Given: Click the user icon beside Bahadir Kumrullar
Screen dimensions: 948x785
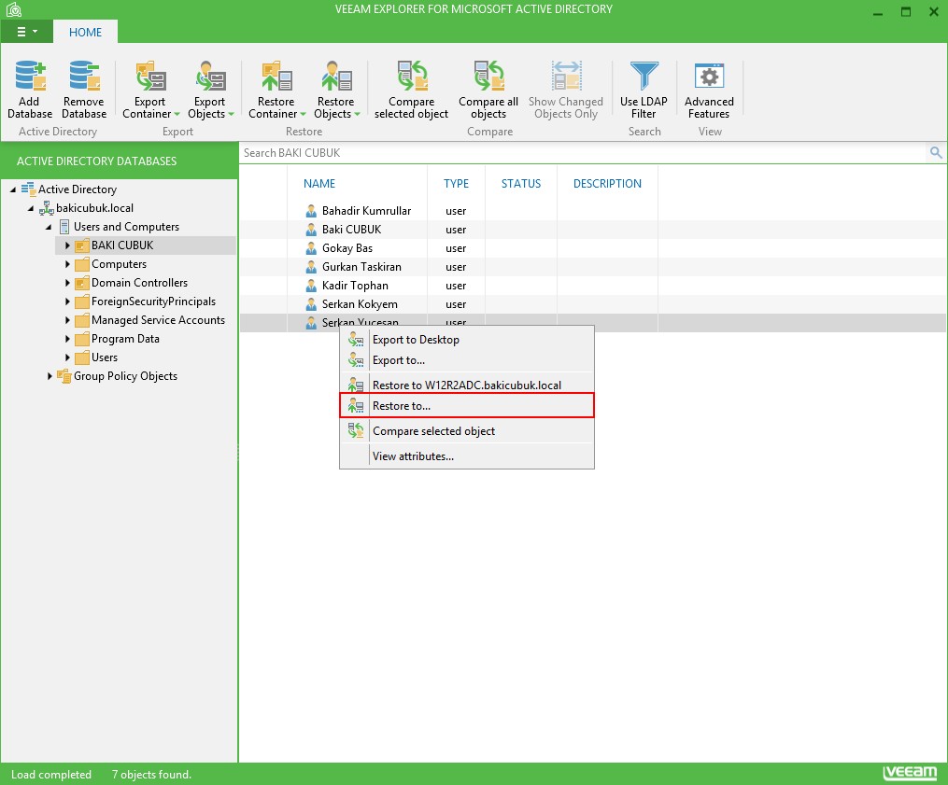Looking at the screenshot, I should [x=311, y=211].
